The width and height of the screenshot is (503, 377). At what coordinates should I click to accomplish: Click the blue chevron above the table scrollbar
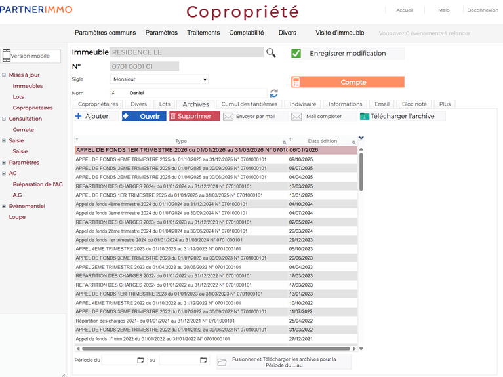(361, 138)
